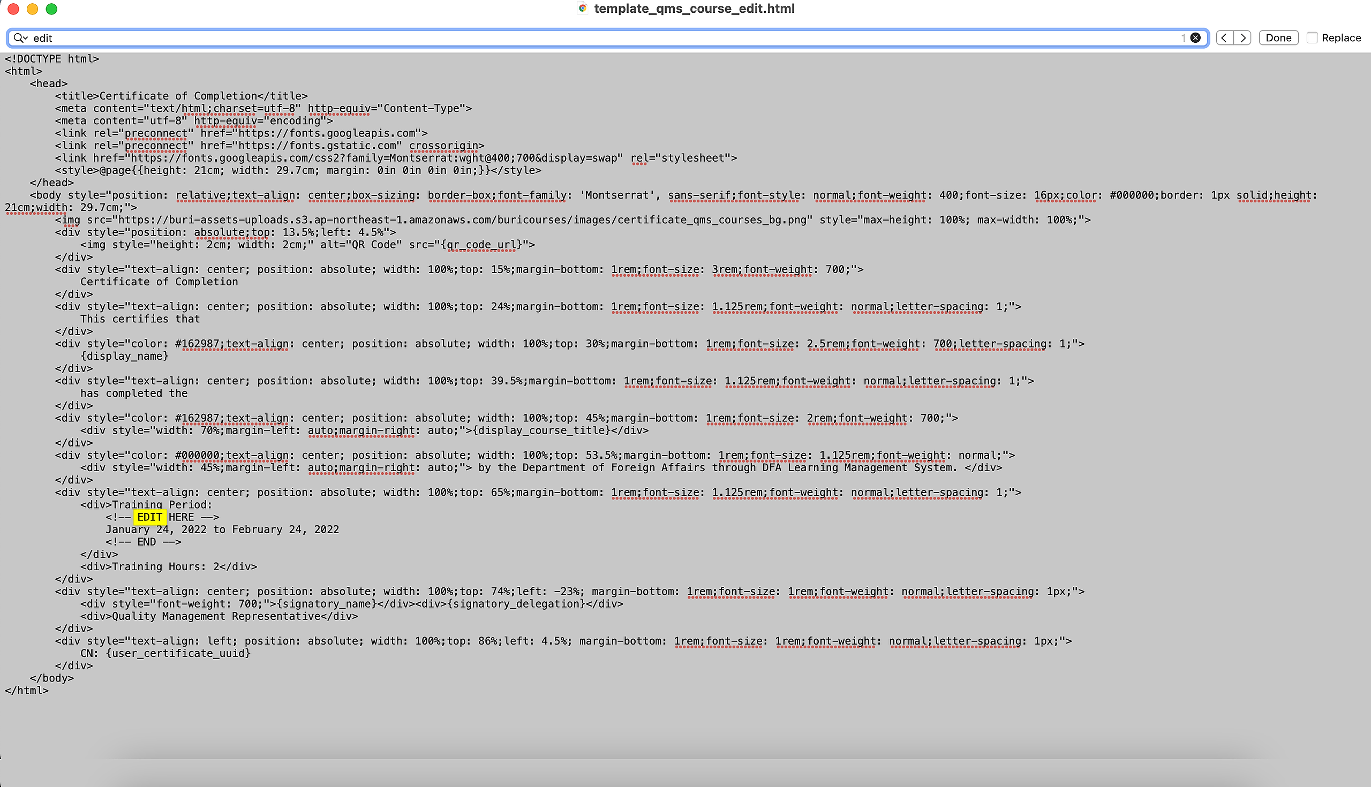Minimize the window with yellow button
Screen dimensions: 1371x787
(x=33, y=9)
